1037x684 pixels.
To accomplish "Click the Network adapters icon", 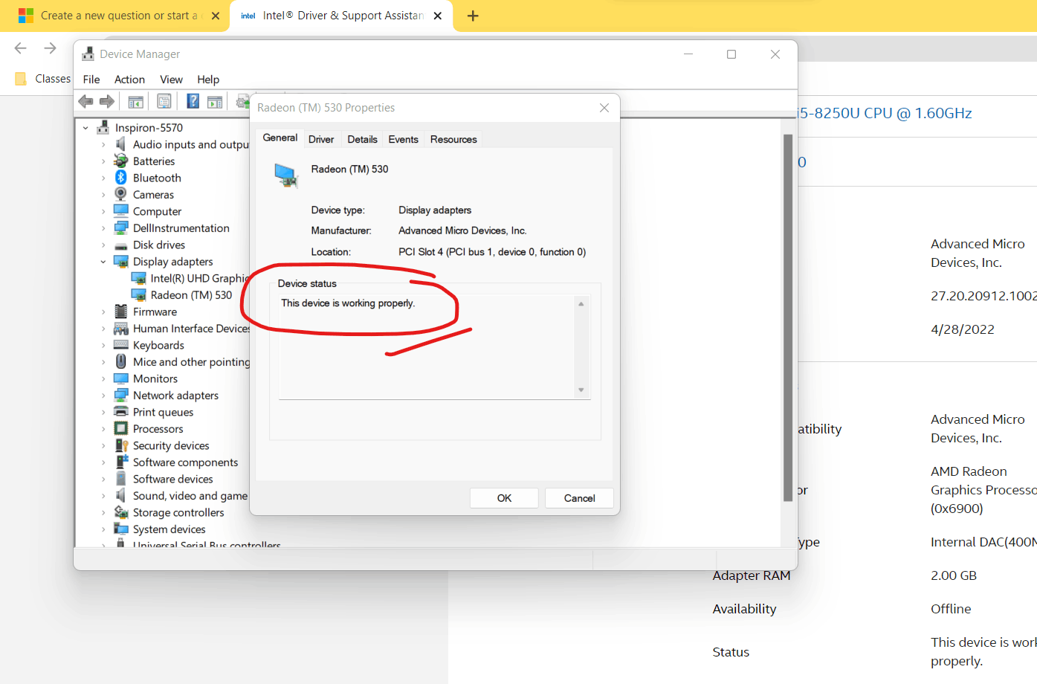I will click(121, 395).
